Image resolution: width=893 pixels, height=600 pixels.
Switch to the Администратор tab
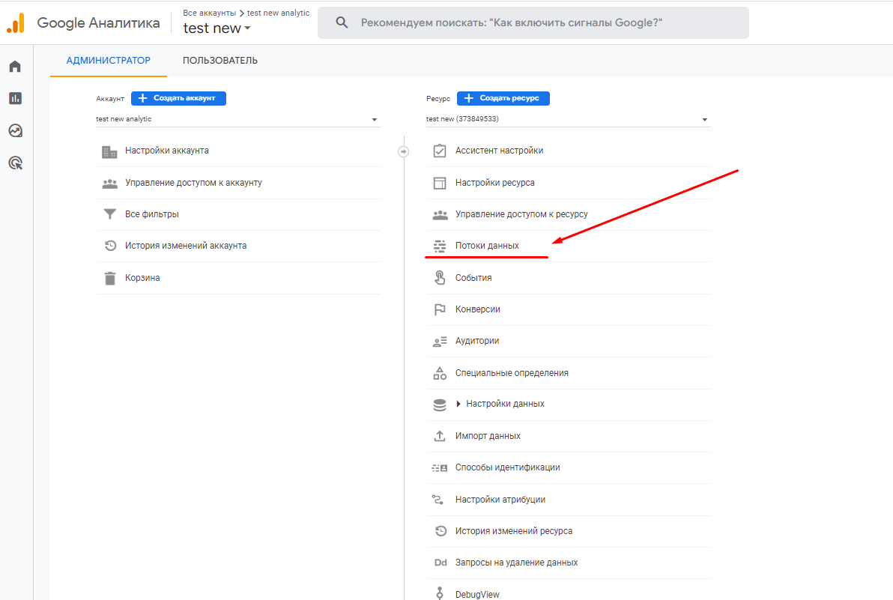109,61
